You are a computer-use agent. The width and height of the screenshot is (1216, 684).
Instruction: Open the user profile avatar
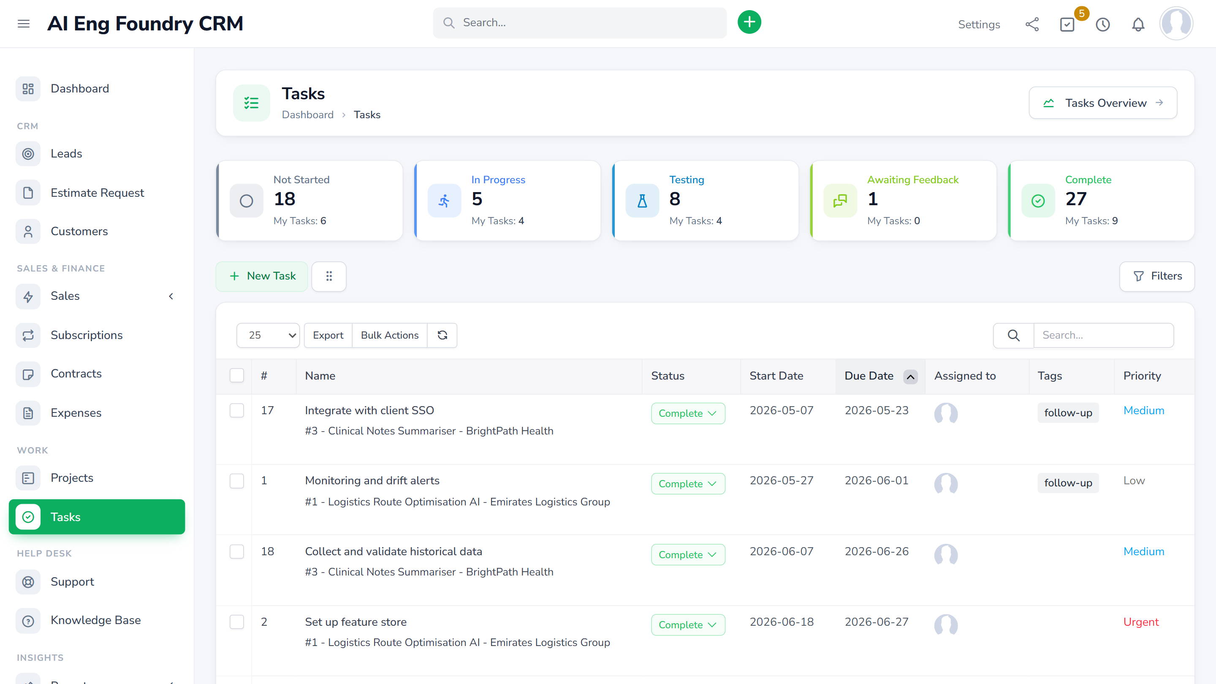[x=1176, y=23]
